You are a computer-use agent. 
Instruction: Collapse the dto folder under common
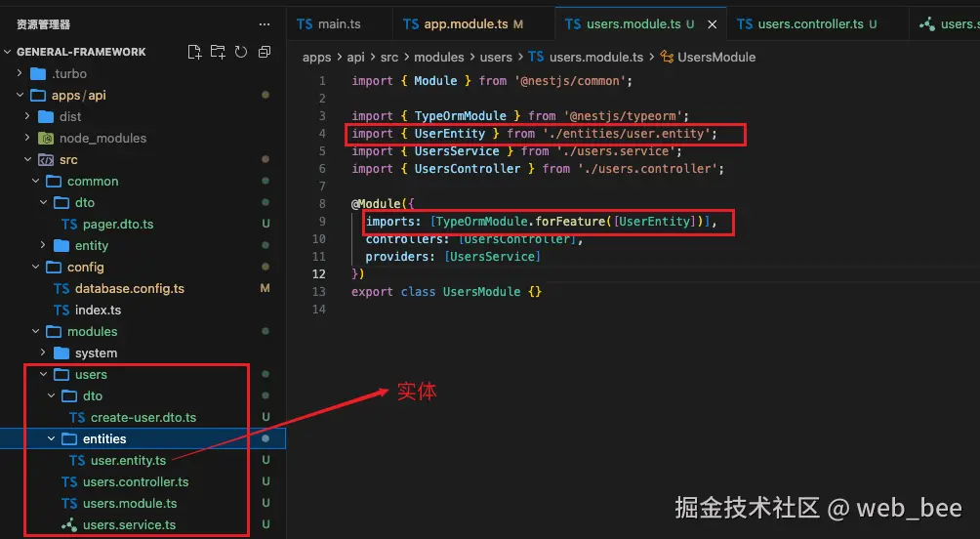(x=43, y=202)
